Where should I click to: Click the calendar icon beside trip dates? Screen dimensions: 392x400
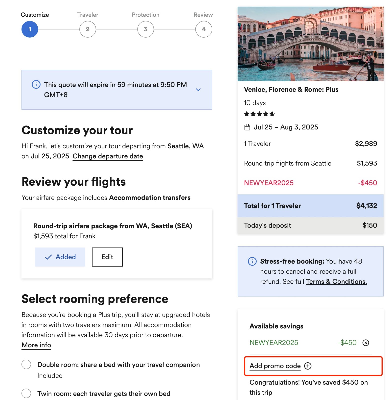(247, 127)
